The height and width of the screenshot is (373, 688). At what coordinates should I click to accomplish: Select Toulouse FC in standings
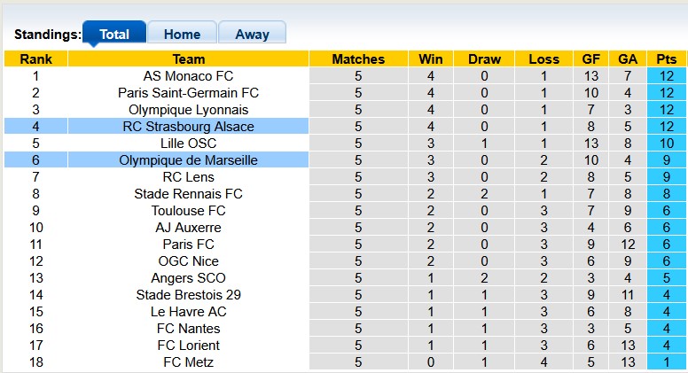(x=188, y=211)
